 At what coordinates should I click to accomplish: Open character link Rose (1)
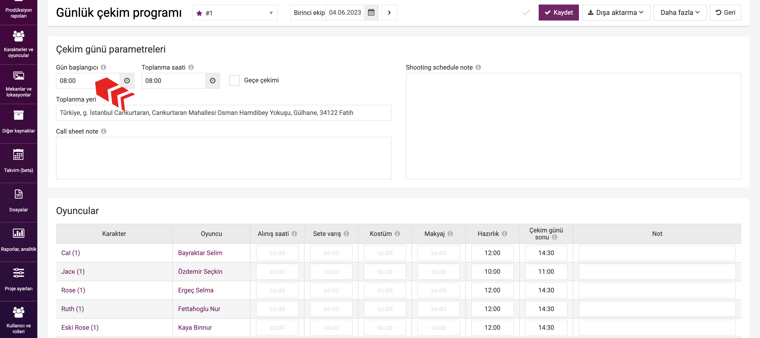click(x=73, y=290)
